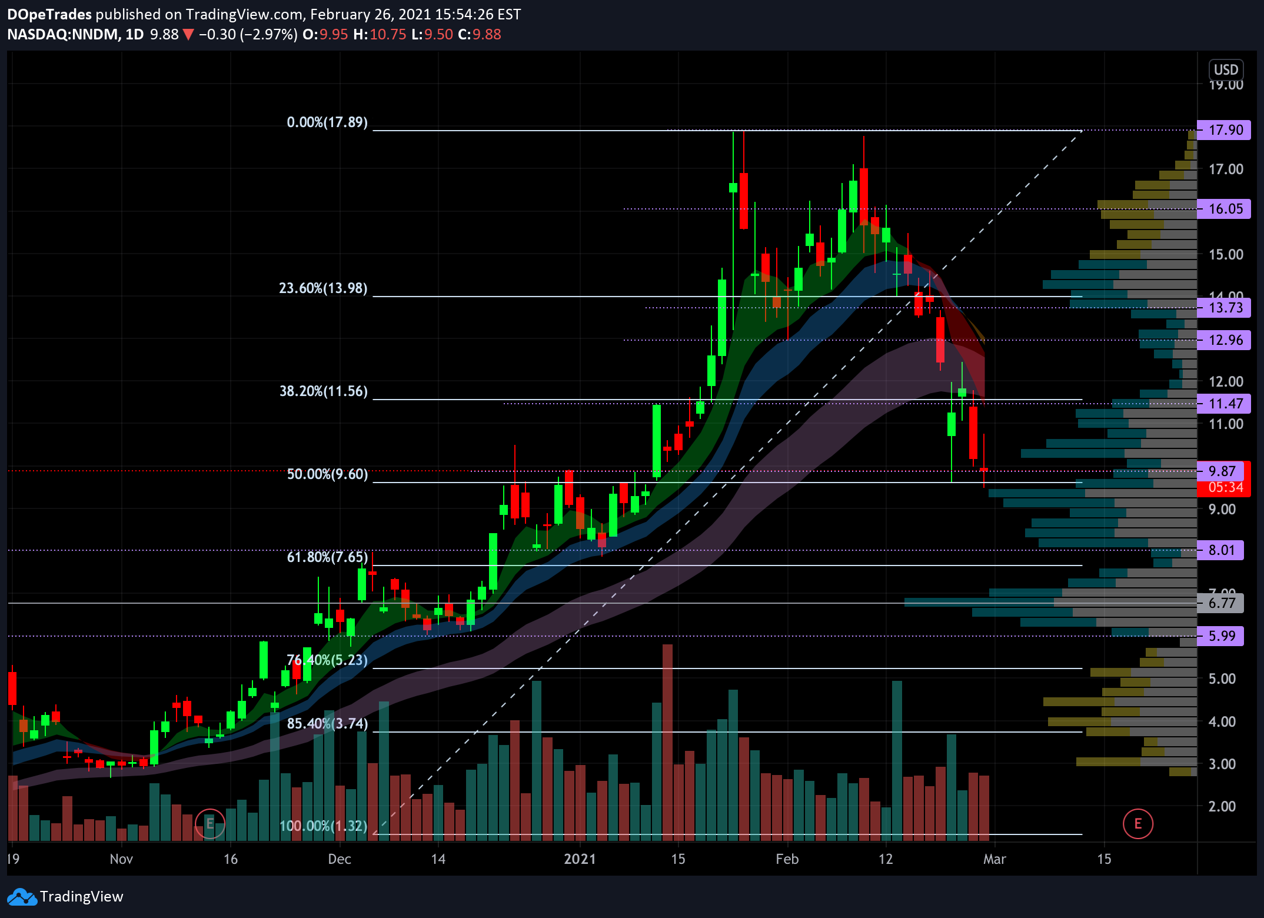This screenshot has width=1264, height=918.
Task: Click the 15.00 price axis tick
Action: (x=1226, y=254)
